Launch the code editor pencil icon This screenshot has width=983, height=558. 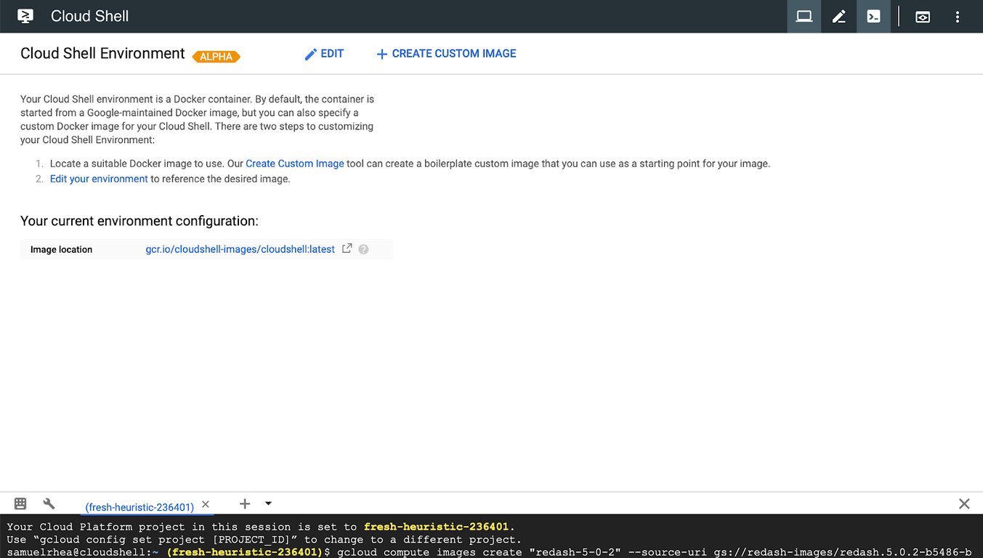pos(839,16)
